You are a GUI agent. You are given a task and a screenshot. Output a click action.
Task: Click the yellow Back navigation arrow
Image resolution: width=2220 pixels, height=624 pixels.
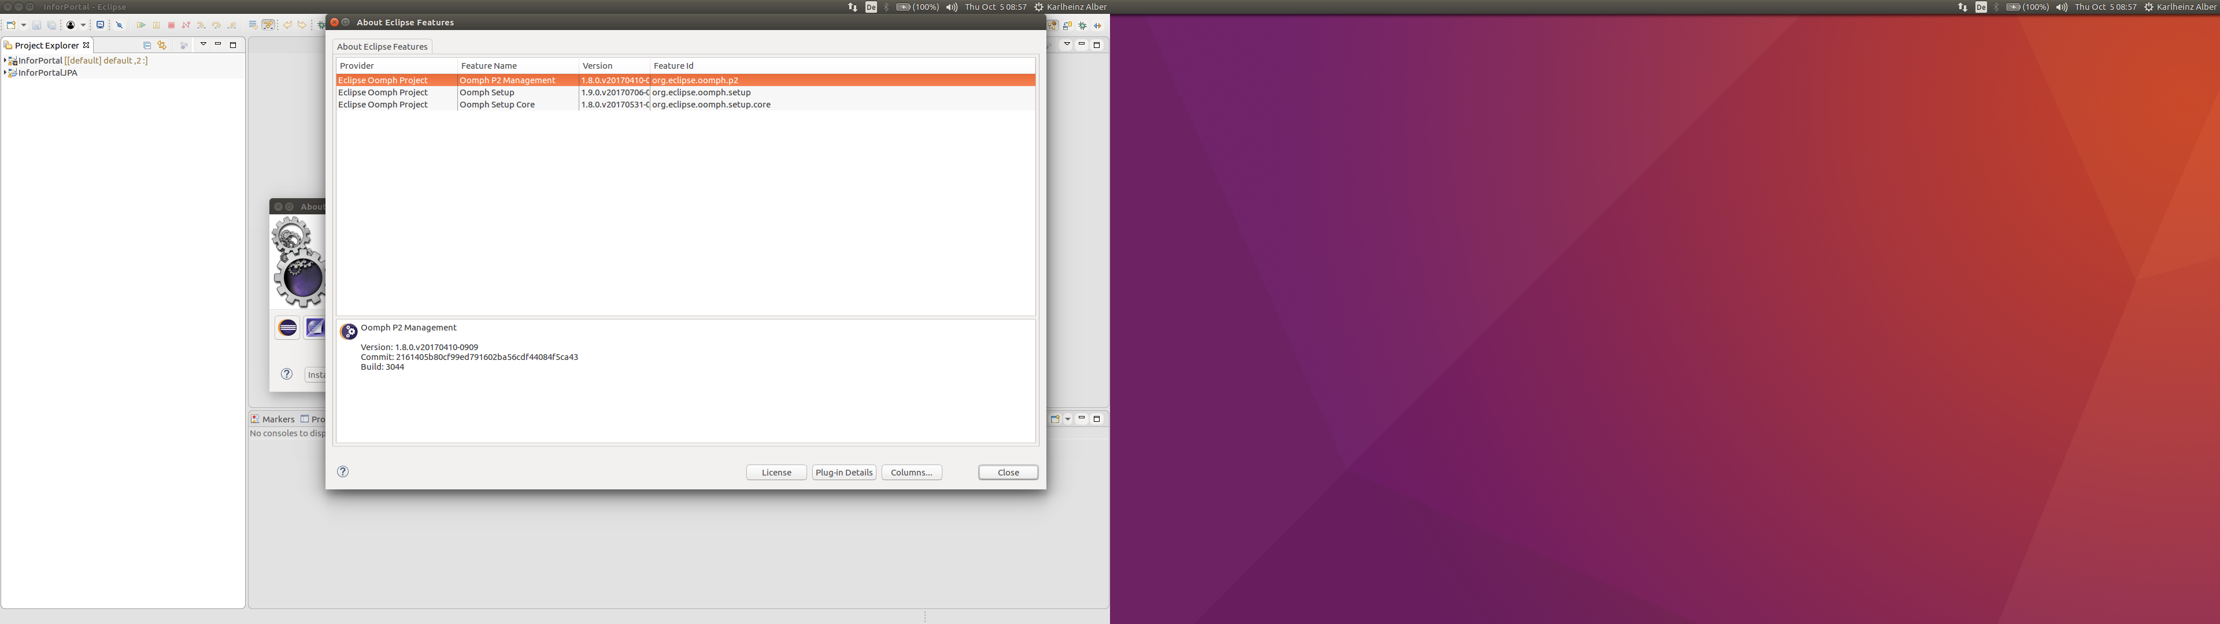[288, 26]
